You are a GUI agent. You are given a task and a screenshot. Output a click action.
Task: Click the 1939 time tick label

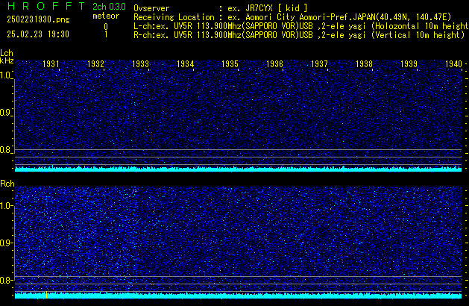click(x=409, y=64)
